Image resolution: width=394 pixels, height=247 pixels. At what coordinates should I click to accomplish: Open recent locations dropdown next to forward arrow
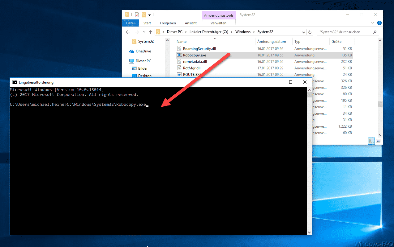pos(144,32)
